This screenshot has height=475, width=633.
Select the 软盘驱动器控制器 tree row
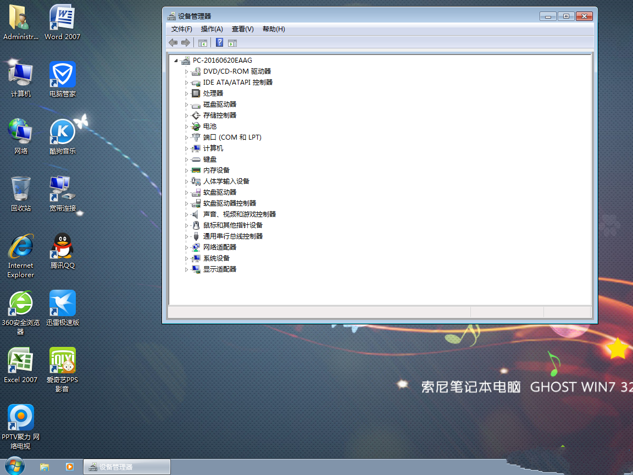pos(229,203)
